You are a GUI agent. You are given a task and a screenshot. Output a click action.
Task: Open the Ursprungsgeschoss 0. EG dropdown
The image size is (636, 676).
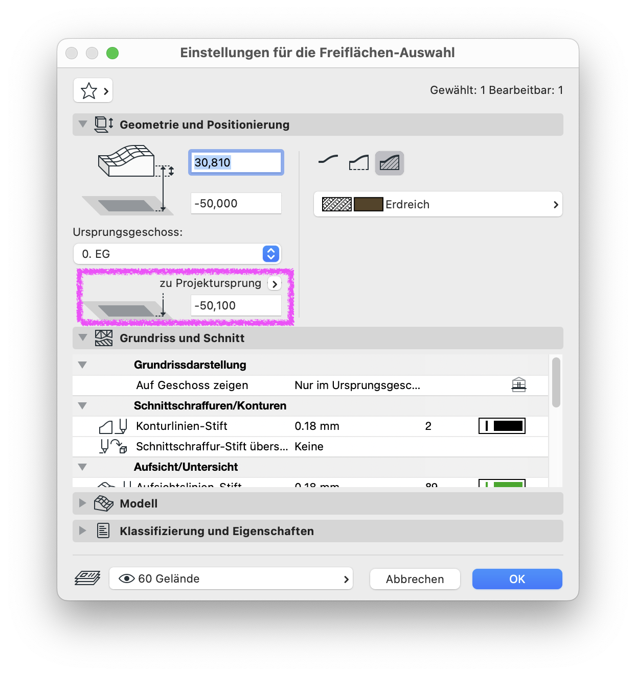coord(177,254)
